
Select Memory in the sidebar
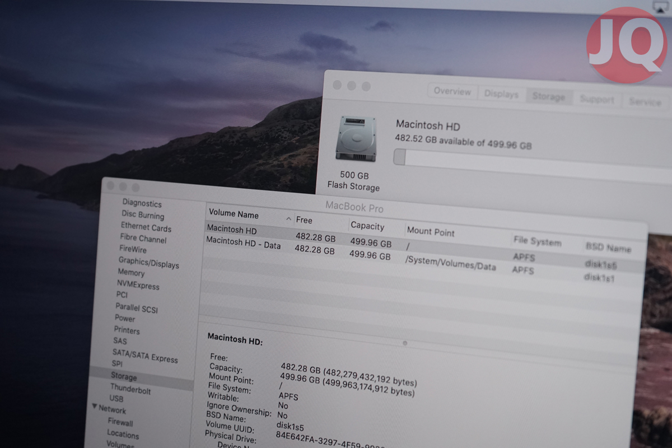[131, 273]
